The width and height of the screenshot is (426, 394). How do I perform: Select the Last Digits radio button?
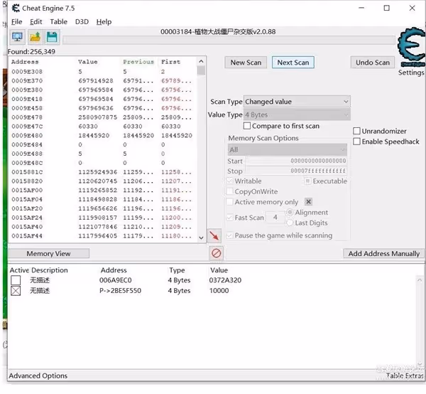tap(290, 223)
